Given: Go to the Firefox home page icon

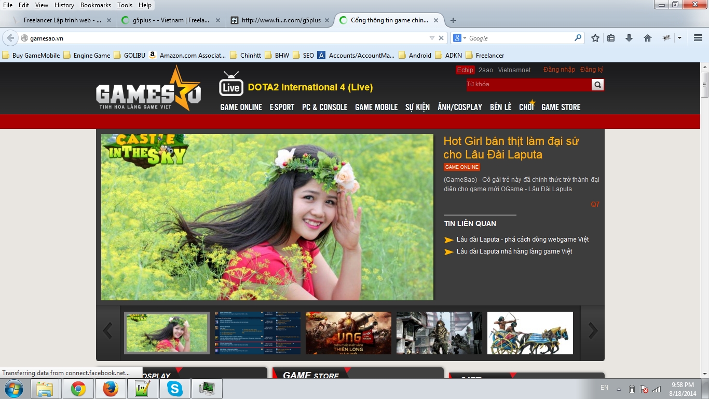Looking at the screenshot, I should pos(648,38).
